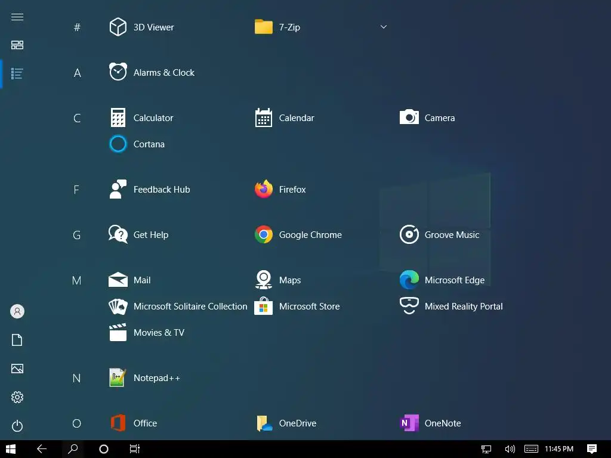Screen dimensions: 611x458
Task: Open Settings gear in sidebar
Action: click(17, 397)
